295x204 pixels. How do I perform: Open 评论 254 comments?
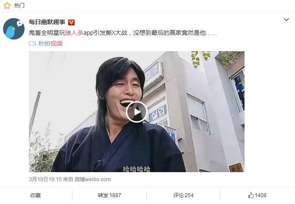(183, 195)
